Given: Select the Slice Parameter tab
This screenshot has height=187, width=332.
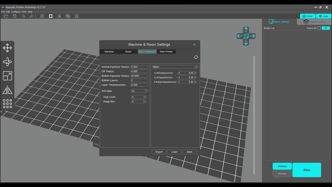Looking at the screenshot, I should [147, 52].
